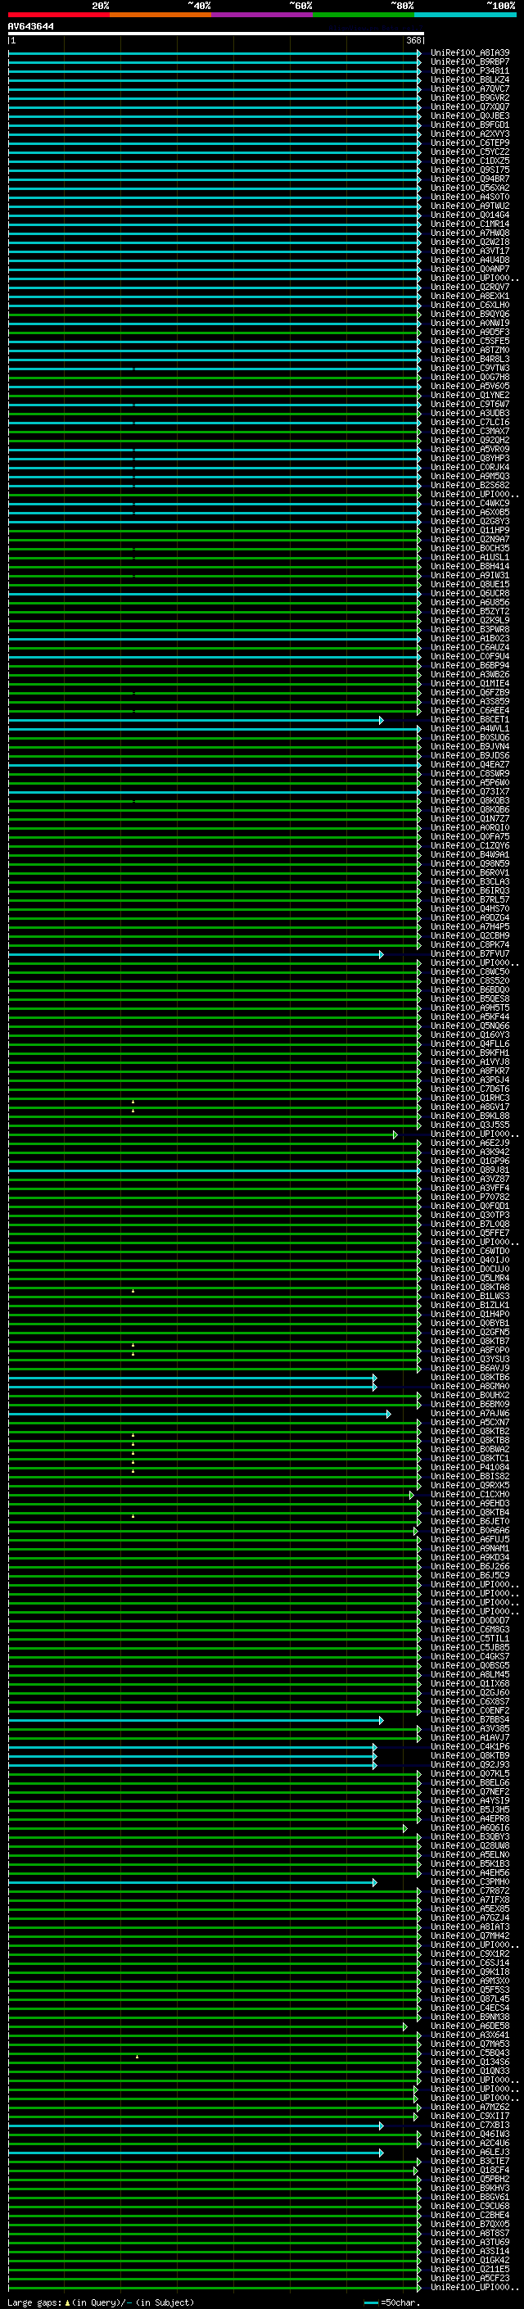
Task: Select hit label UniRef100_B0CH35
Action: 470,549
